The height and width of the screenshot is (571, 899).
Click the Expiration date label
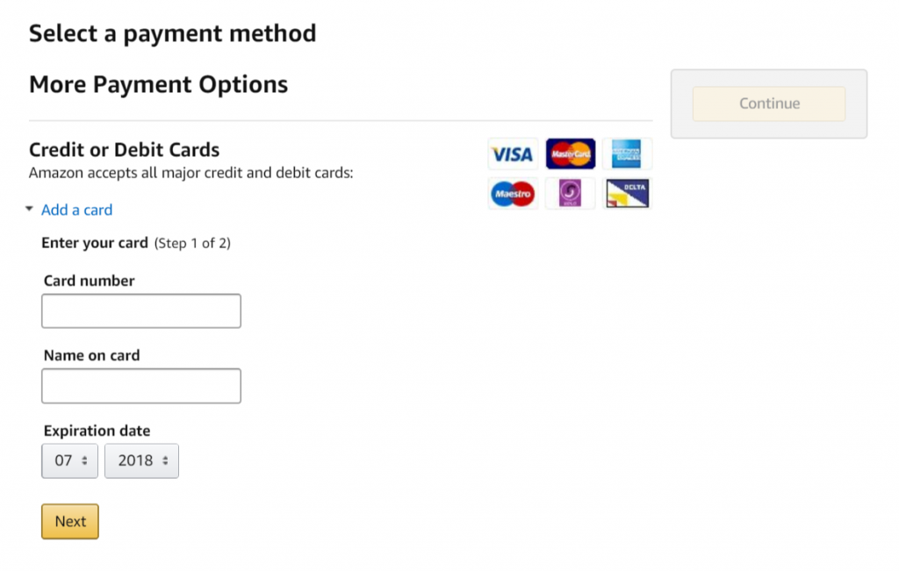[x=97, y=431]
